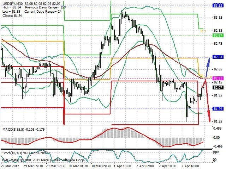The image size is (226, 169).
Task: Click the red downward forecast arrow
Action: coord(208,101)
